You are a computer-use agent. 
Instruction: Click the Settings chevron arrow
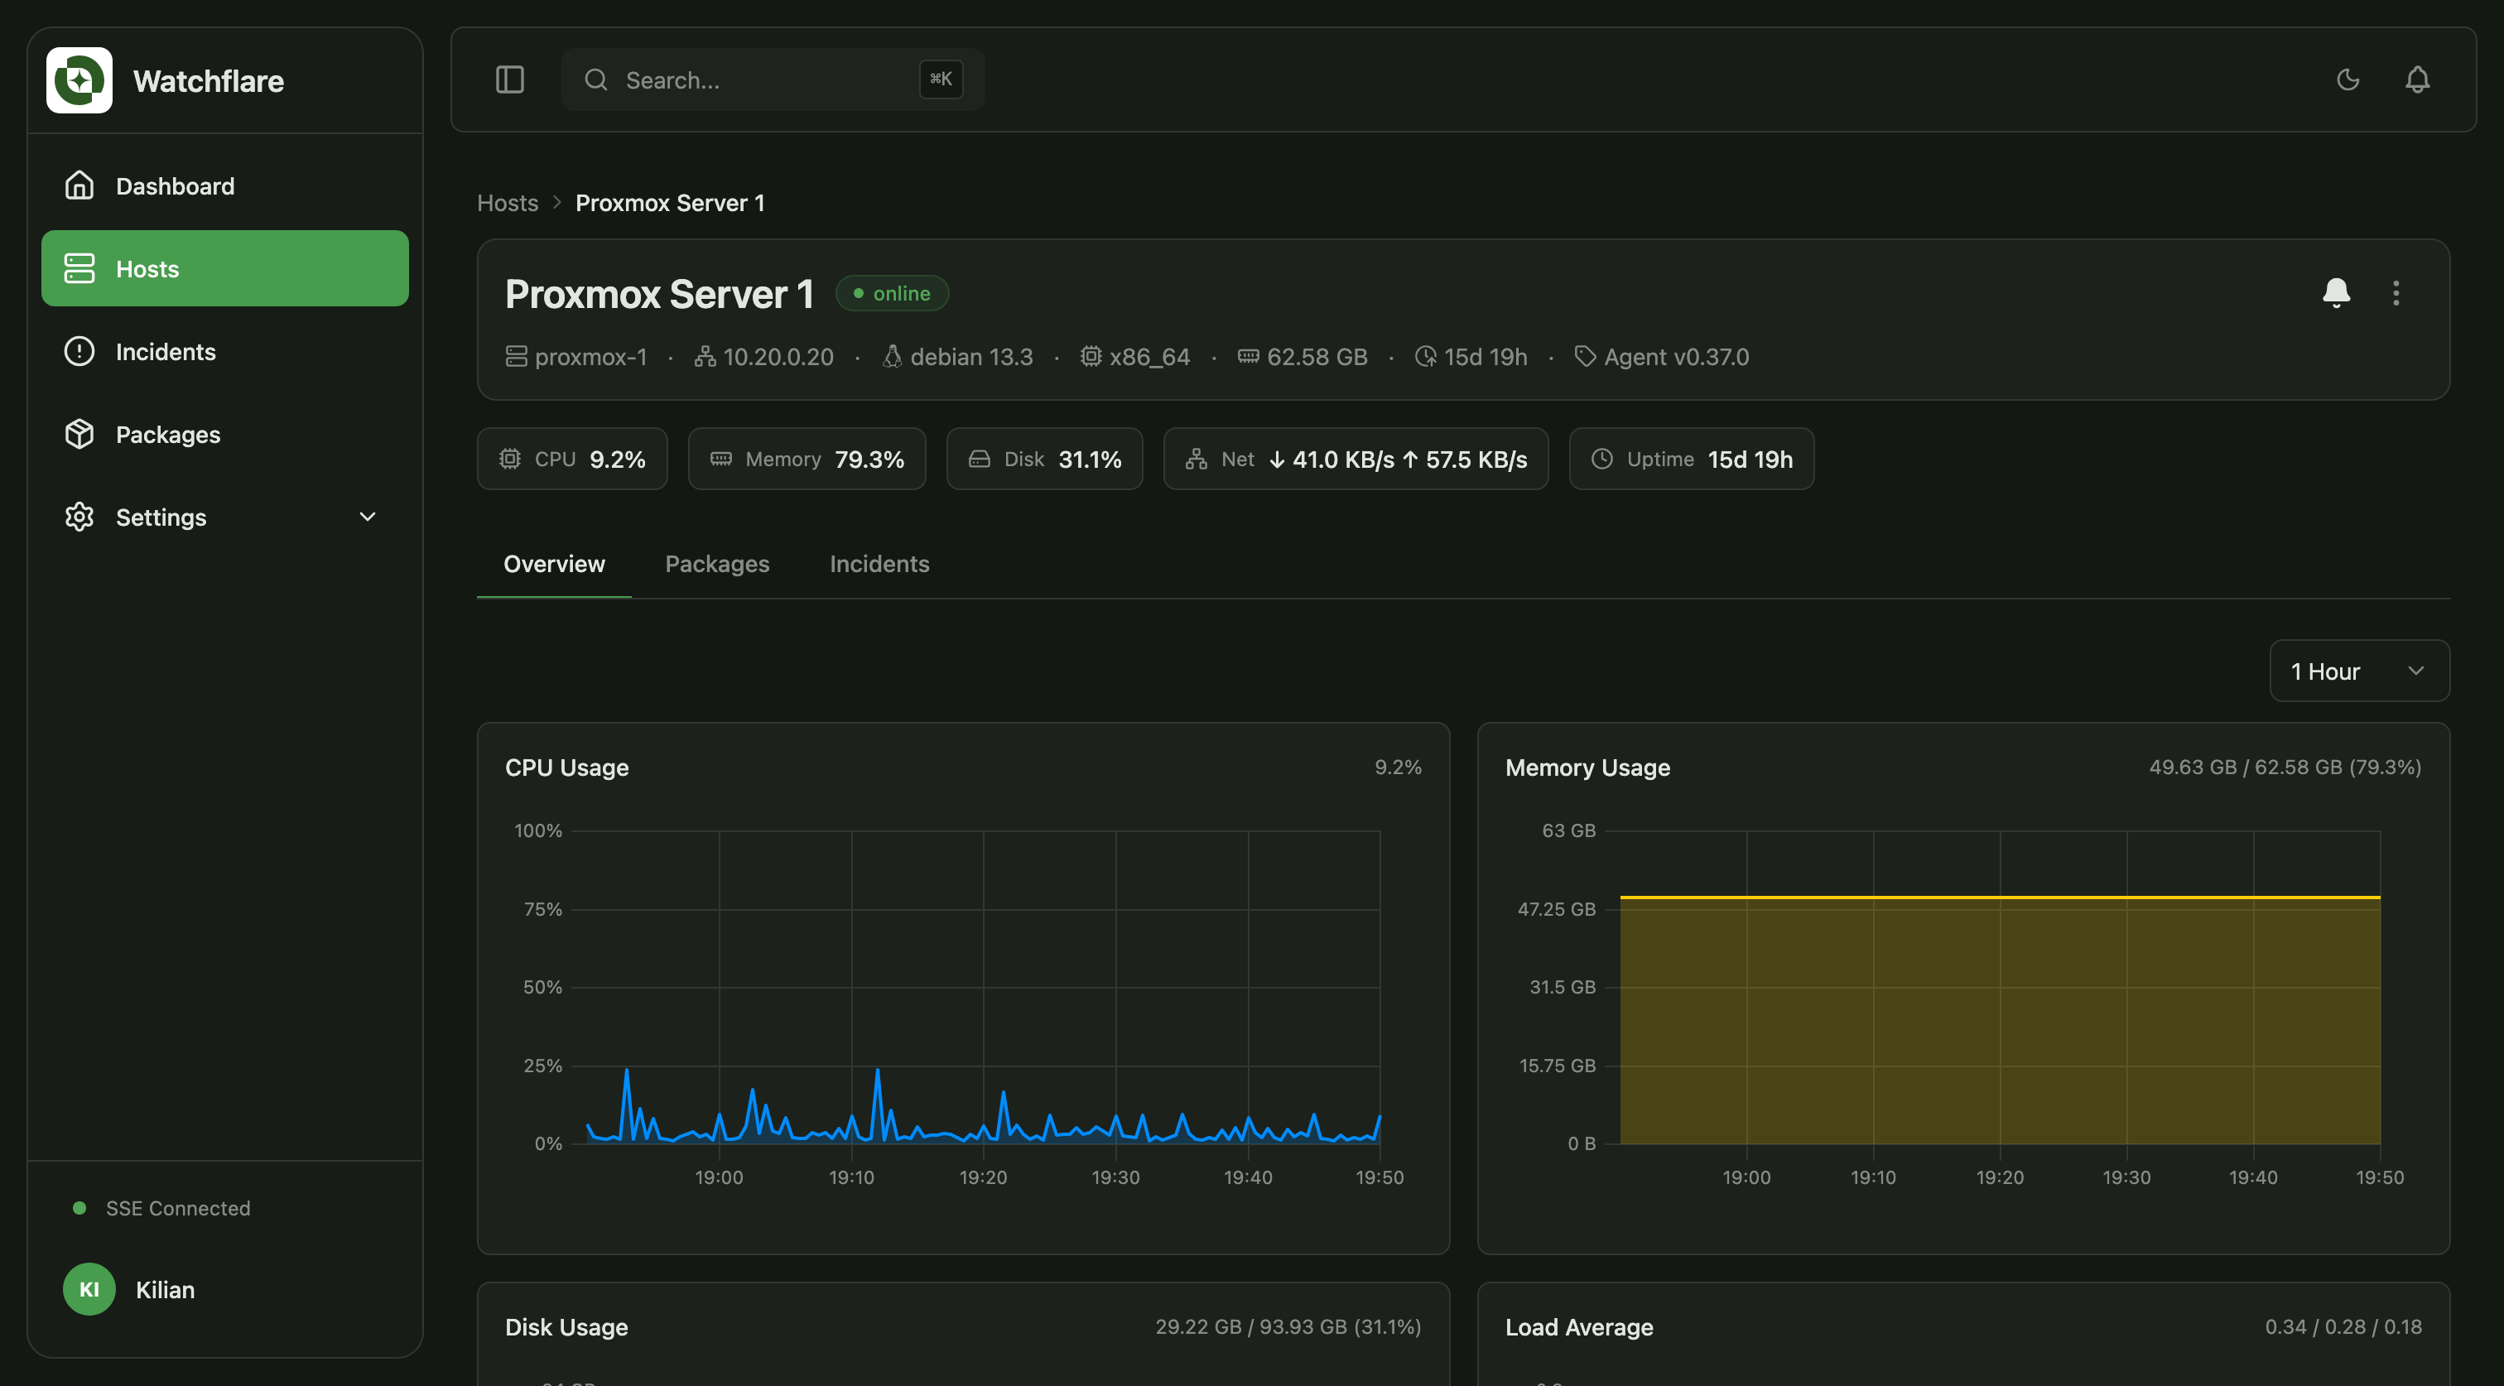pyautogui.click(x=368, y=516)
